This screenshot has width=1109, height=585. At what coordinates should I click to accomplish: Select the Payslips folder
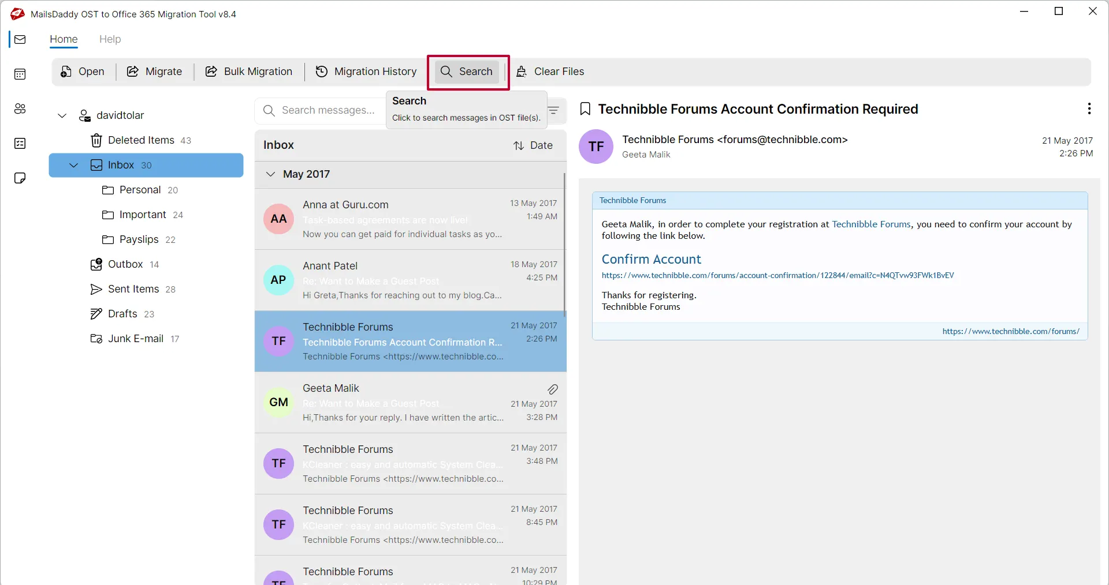pyautogui.click(x=139, y=239)
